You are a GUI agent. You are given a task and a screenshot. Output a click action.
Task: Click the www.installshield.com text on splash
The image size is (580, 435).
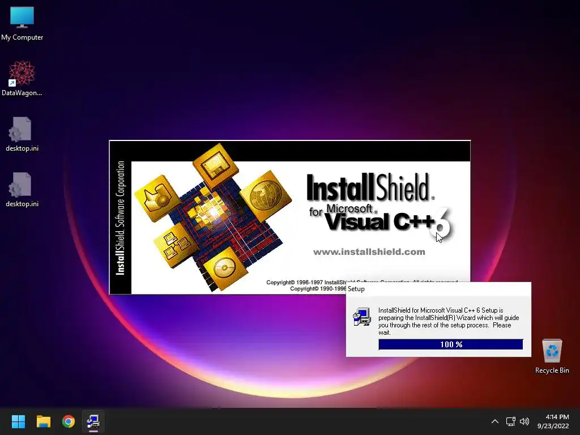click(369, 252)
